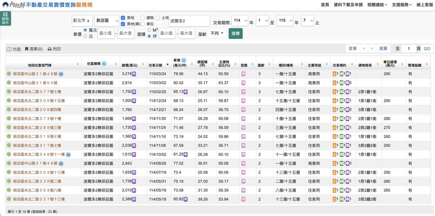Select 萬元 unit price radio
This screenshot has width=435, height=216.
(x=85, y=30)
